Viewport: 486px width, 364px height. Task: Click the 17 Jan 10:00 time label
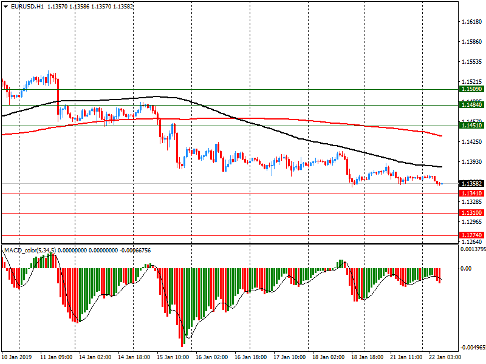(290, 357)
